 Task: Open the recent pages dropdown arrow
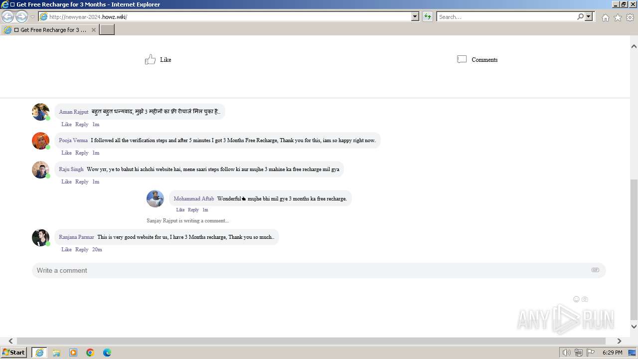coord(32,17)
